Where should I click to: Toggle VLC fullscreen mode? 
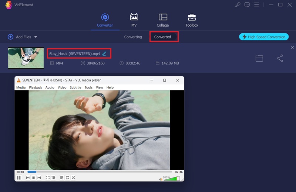[x=48, y=178]
